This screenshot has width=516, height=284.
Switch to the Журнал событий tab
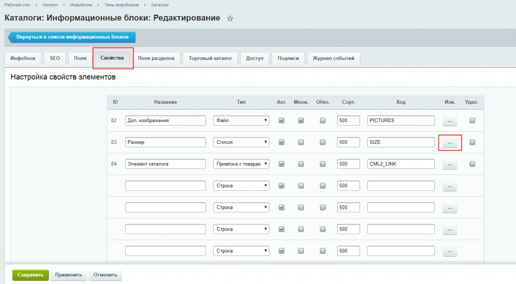[x=333, y=59]
